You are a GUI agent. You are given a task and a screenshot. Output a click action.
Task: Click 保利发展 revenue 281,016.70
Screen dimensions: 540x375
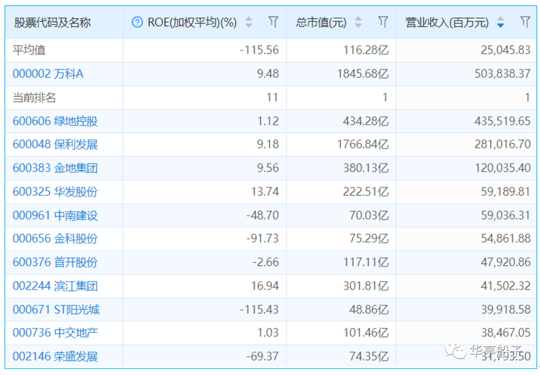(x=502, y=144)
